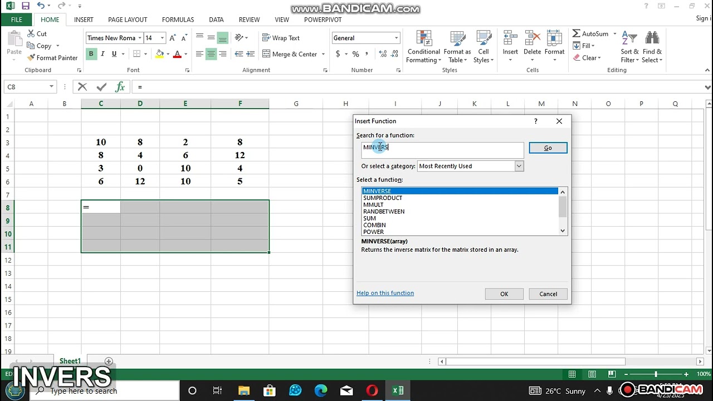The height and width of the screenshot is (401, 713).
Task: Increase indent of cell content
Action: 251,54
